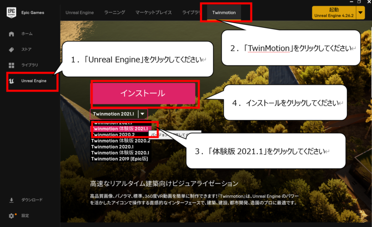Image resolution: width=372 pixels, height=227 pixels.
Task: Click the Epic Games logo icon
Action: coord(11,13)
